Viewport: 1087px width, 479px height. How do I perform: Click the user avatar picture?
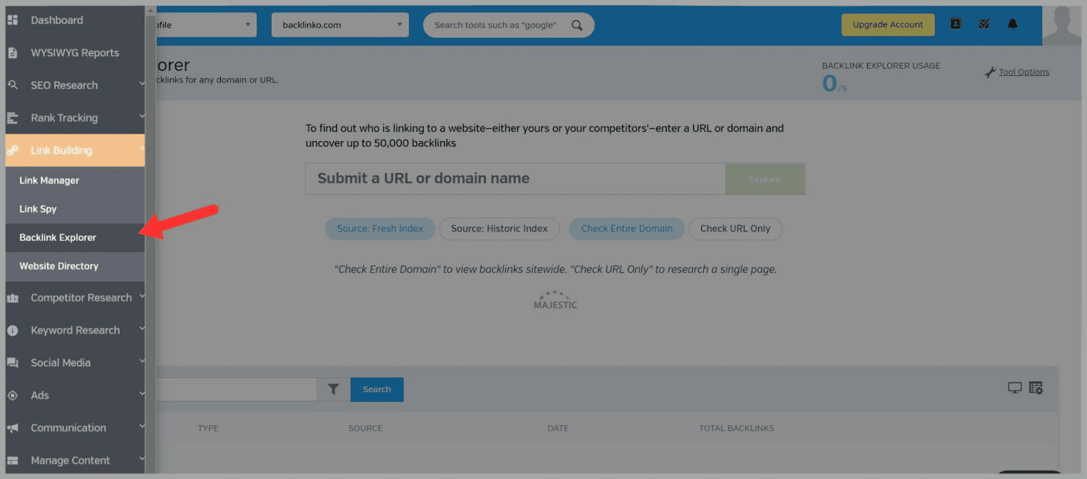(x=1062, y=26)
